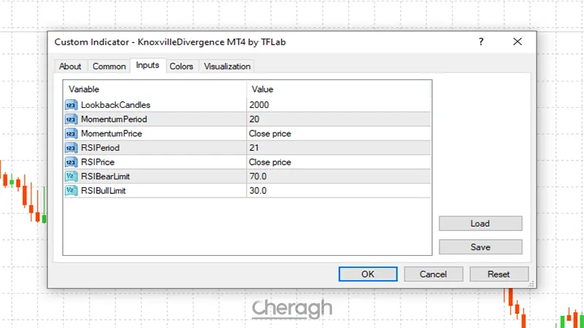Click Reset to restore default inputs
Screen dimensions: 584x328
[499, 274]
